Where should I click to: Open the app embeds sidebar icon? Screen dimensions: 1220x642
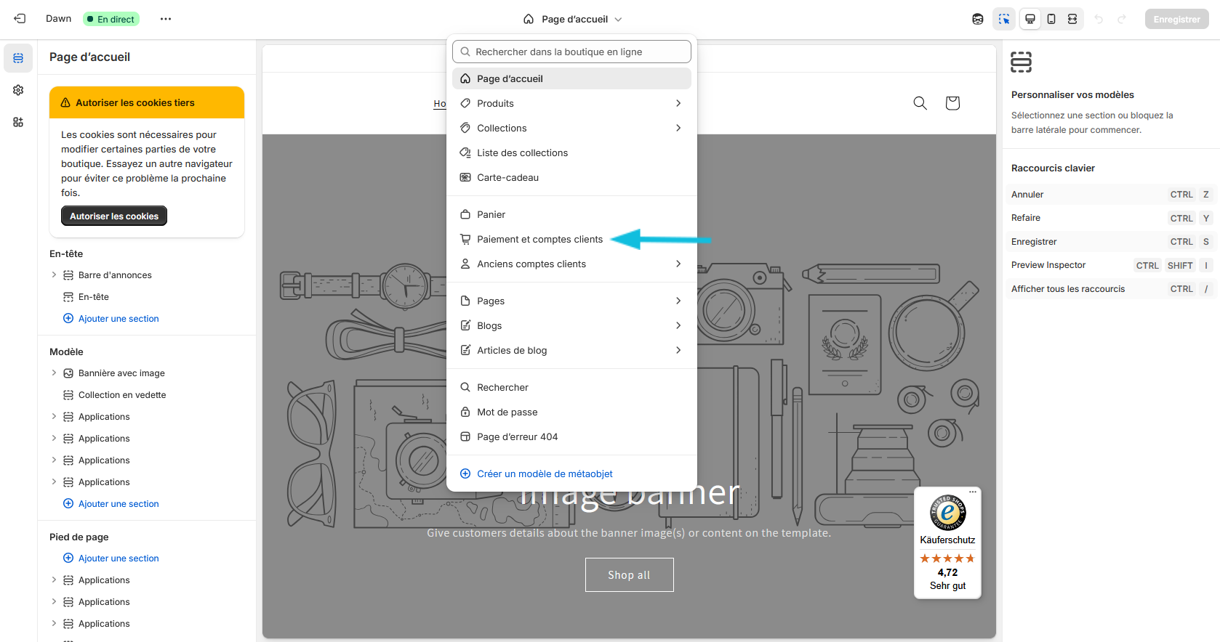click(x=18, y=122)
